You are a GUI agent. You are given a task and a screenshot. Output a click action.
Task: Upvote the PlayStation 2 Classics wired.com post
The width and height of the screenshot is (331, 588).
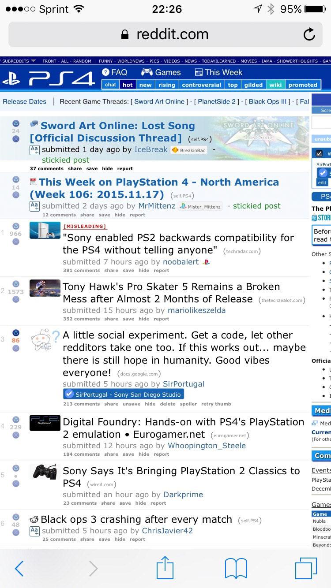tap(16, 468)
